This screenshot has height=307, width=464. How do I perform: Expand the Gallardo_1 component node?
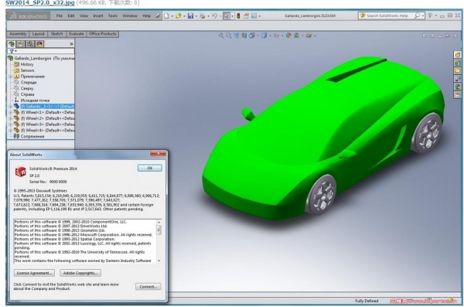pyautogui.click(x=10, y=106)
